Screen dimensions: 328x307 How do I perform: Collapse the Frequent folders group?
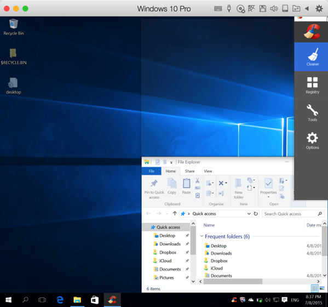click(x=202, y=236)
